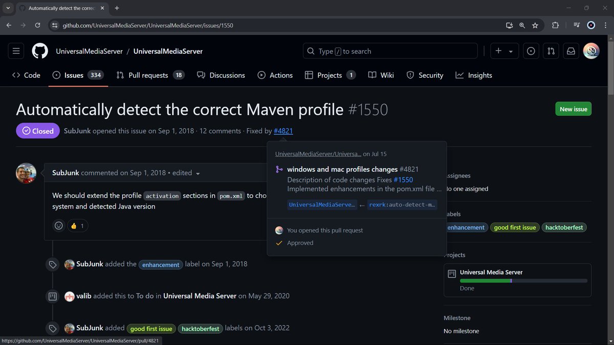Click the Type to search input field
The width and height of the screenshot is (614, 345).
point(390,51)
